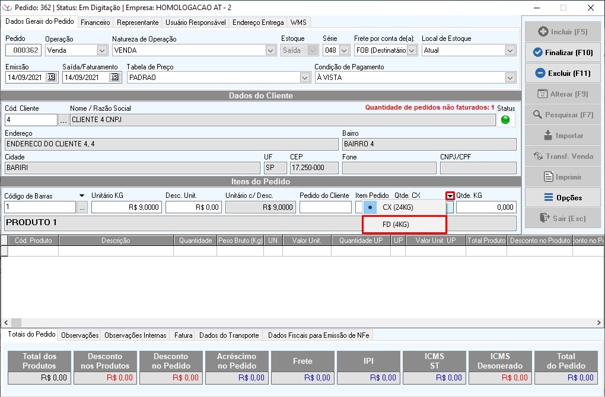The image size is (605, 397).
Task: Expand the Operação dropdown showing Venda
Action: tap(101, 51)
